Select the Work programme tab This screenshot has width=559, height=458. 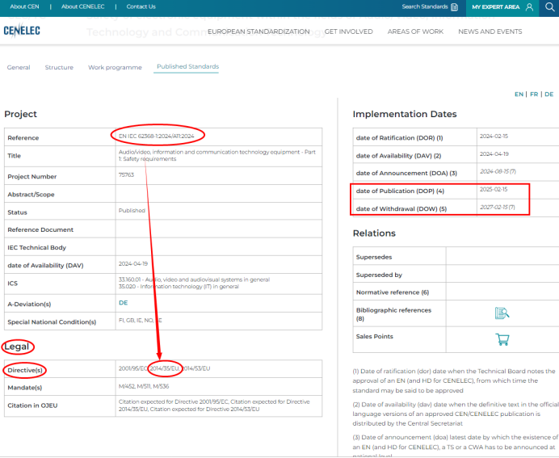tap(115, 67)
